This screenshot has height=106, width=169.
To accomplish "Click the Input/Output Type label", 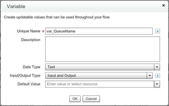I will point(25,76).
